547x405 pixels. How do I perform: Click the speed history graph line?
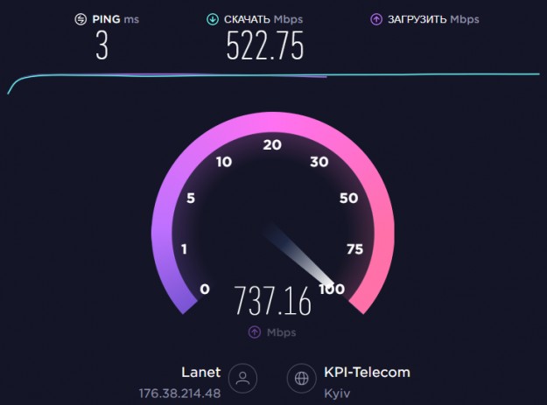click(x=273, y=75)
